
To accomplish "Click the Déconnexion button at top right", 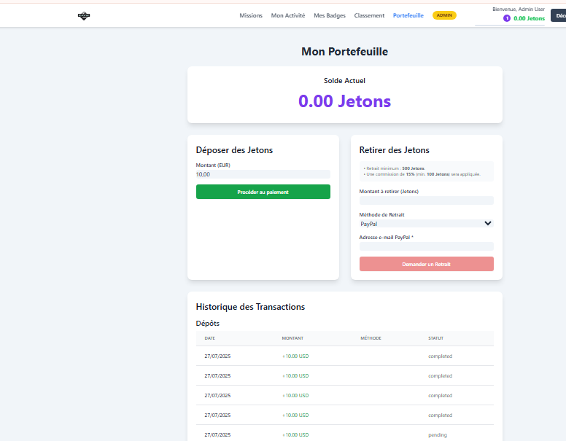I will [559, 15].
